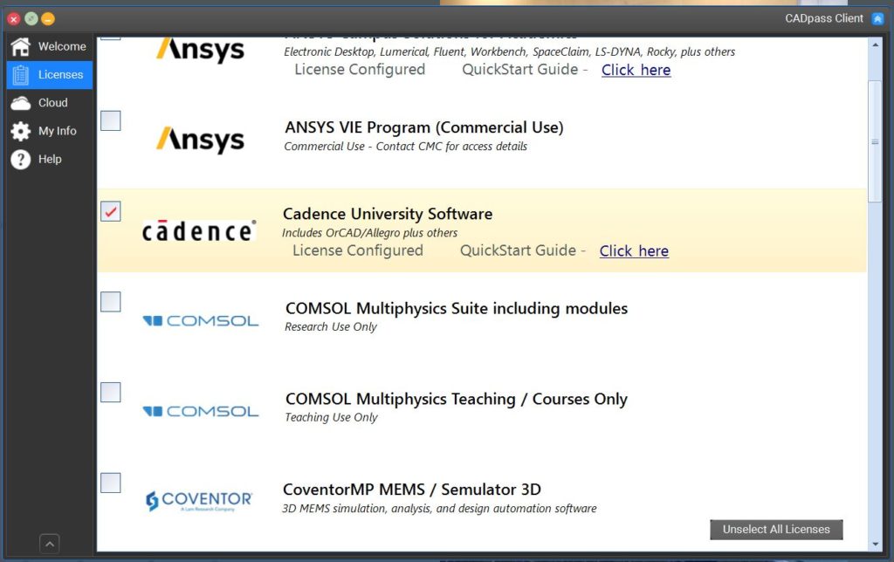Open Ansys QuickStart Guide Click here link
This screenshot has height=562, width=894.
pos(636,70)
